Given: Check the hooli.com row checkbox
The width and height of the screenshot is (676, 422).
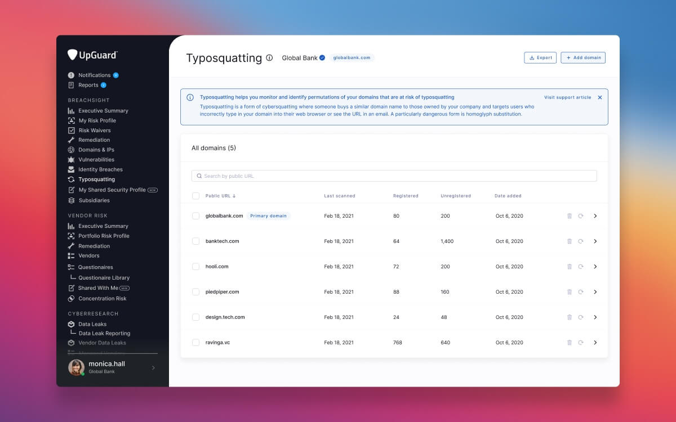Looking at the screenshot, I should 195,267.
